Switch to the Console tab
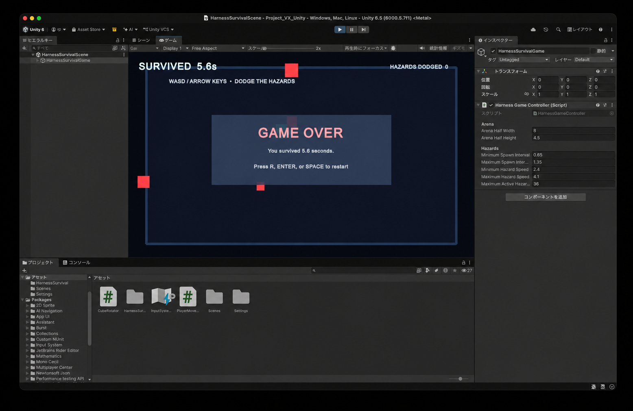 pos(76,263)
